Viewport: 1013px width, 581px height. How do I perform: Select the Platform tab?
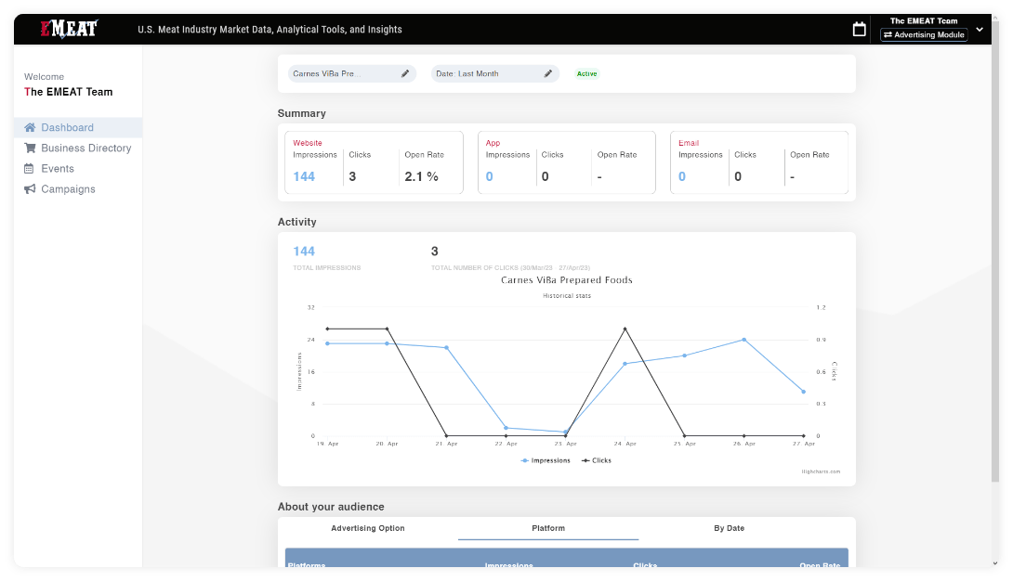pyautogui.click(x=547, y=528)
